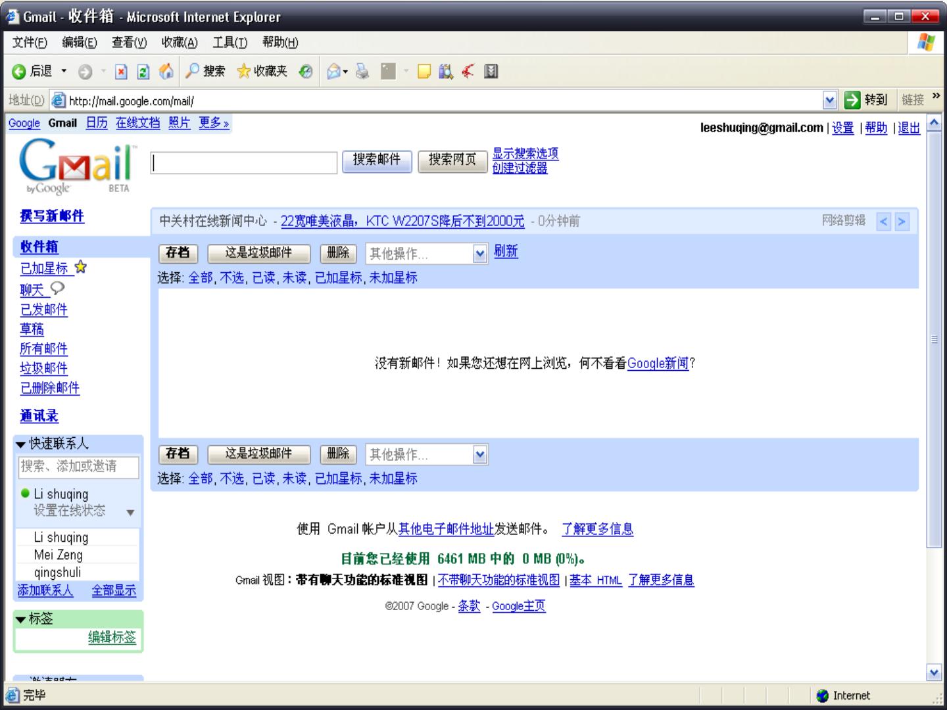Click the Print icon in toolbar

click(x=362, y=71)
